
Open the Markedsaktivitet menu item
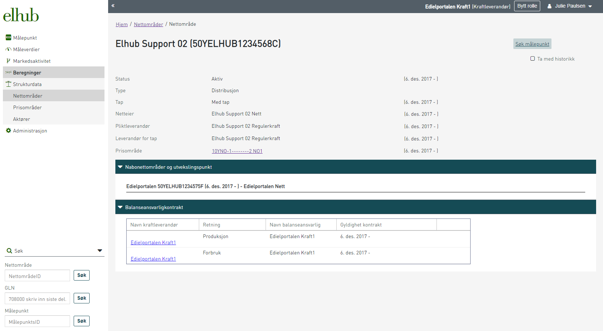coord(54,61)
